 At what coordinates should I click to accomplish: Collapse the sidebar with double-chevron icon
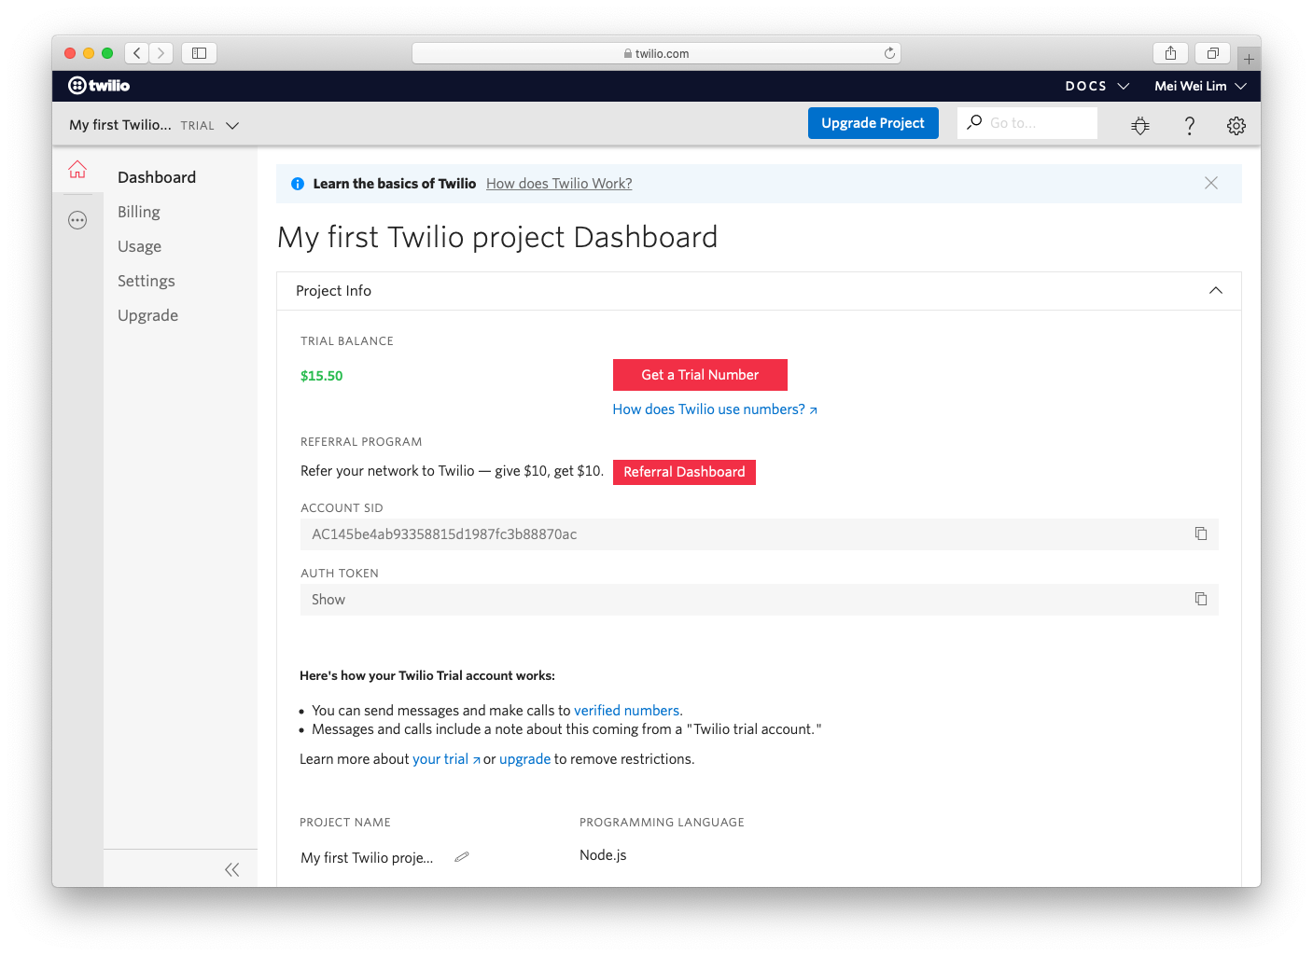231,869
